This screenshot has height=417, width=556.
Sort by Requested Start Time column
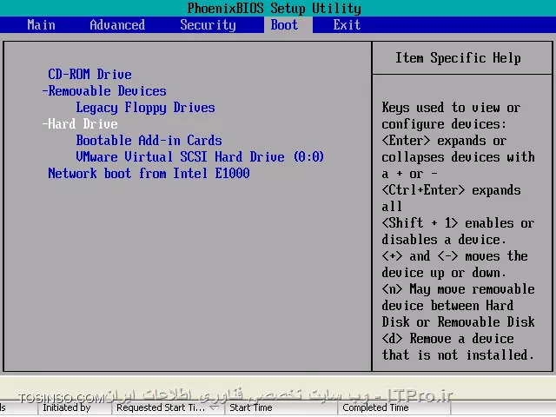(168, 407)
